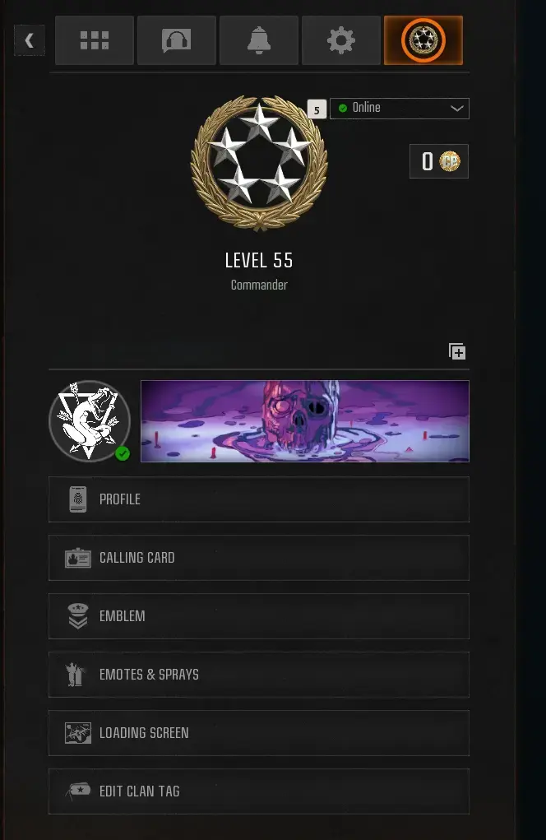
Task: Click the number 5 badge
Action: point(317,109)
